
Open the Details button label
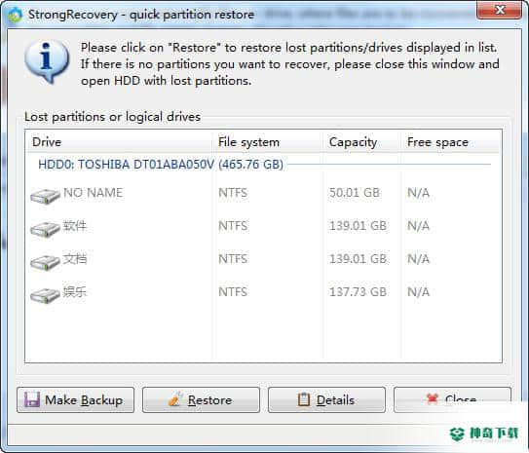pos(335,400)
